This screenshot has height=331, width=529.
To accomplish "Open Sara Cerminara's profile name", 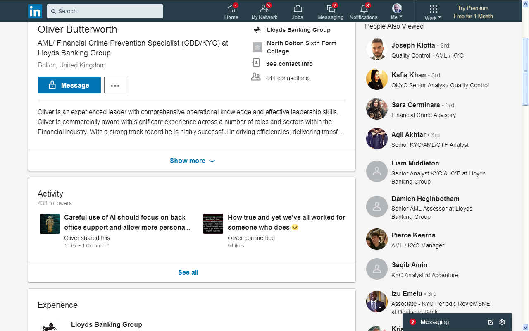I will (x=416, y=105).
